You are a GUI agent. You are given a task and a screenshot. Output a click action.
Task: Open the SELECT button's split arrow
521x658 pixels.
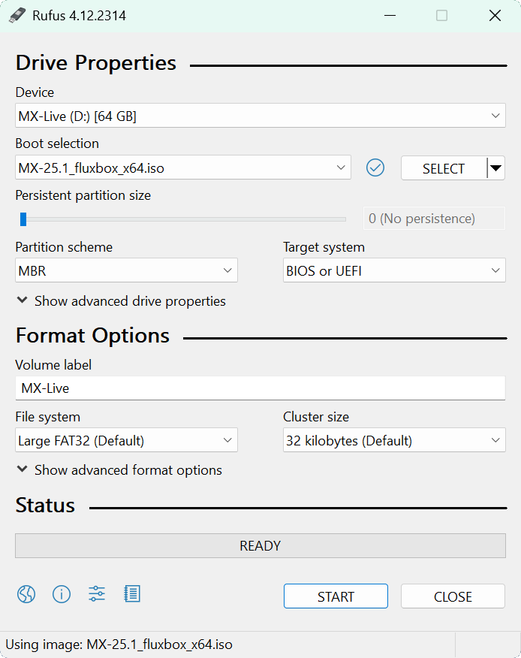click(x=495, y=168)
